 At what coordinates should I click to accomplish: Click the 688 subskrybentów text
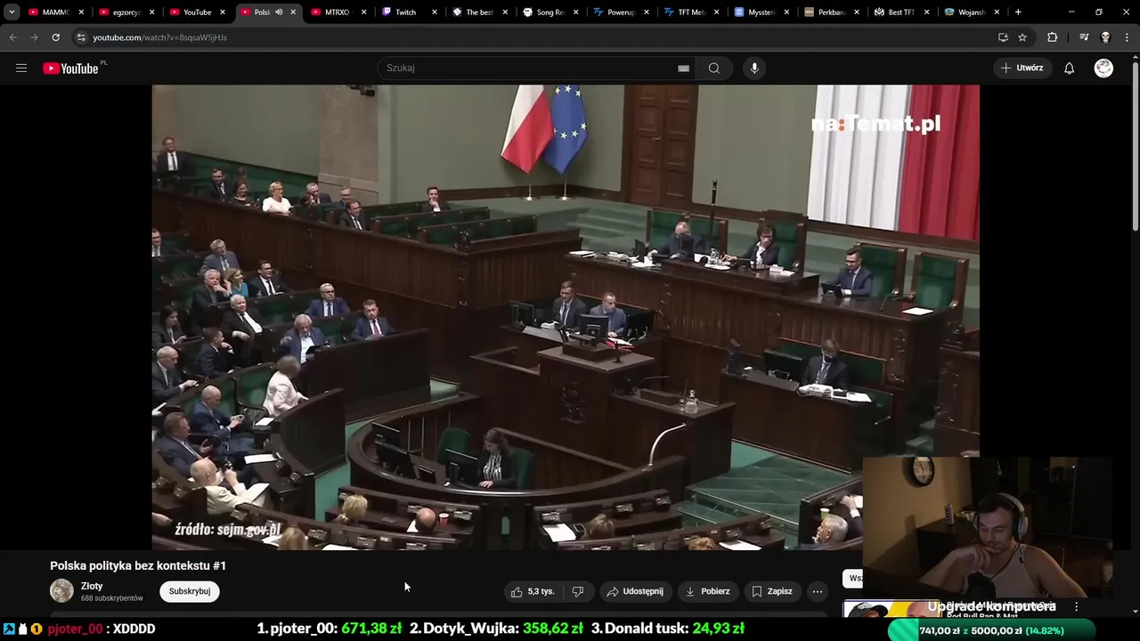112,598
